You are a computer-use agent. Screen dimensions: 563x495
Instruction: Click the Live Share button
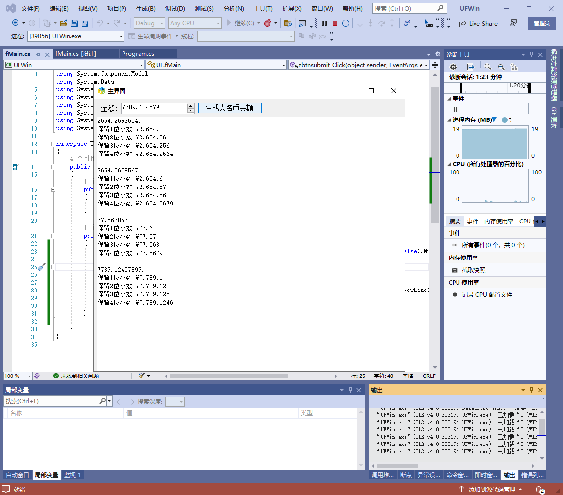478,24
